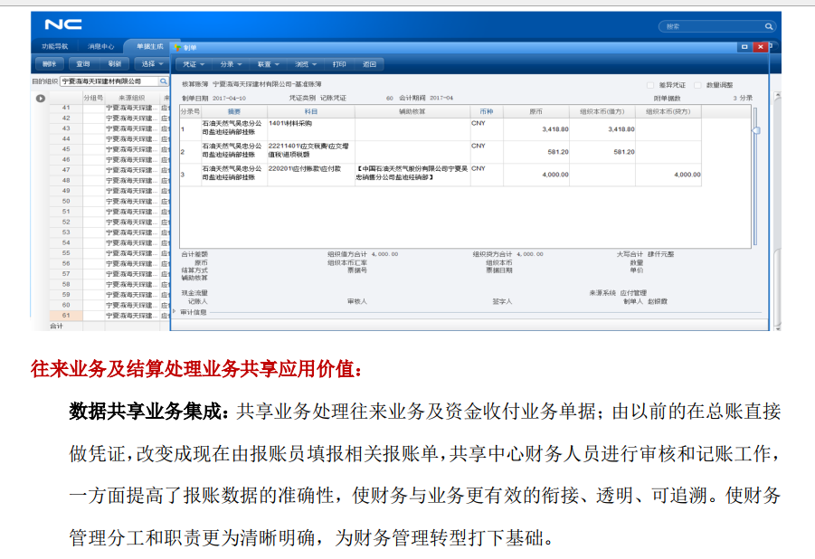Click the 制单 dialog title icon
The width and height of the screenshot is (815, 559).
pos(176,46)
